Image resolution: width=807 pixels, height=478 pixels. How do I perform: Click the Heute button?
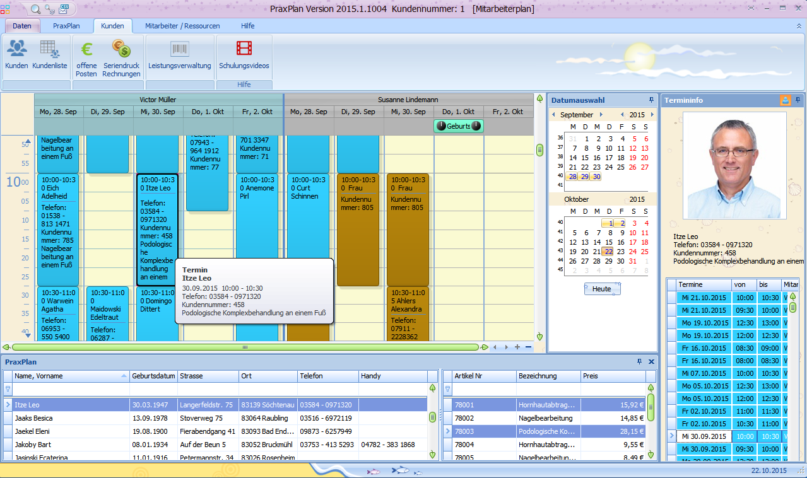point(602,289)
